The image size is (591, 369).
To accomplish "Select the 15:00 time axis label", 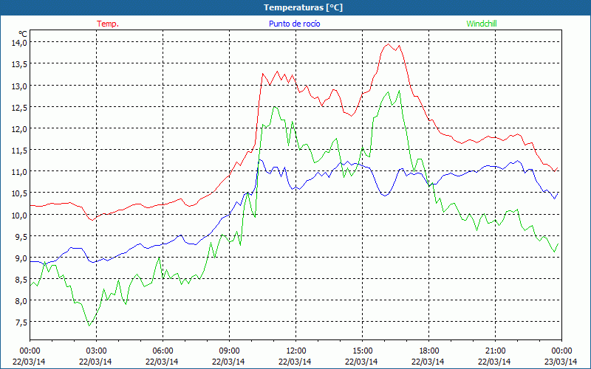I will tap(362, 351).
